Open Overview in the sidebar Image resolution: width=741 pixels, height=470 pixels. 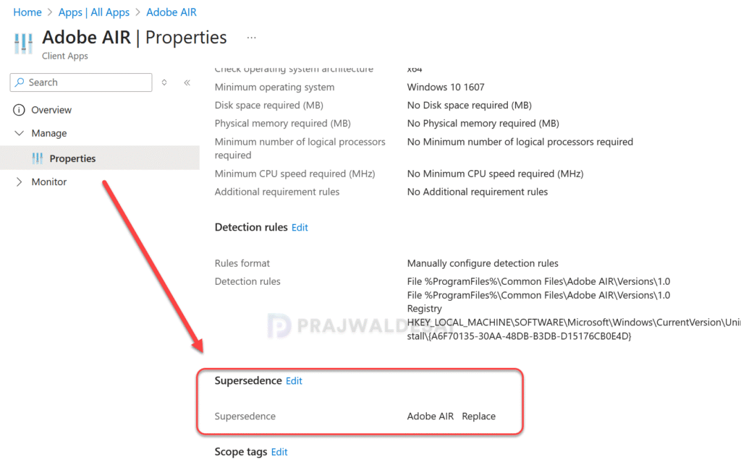(x=51, y=110)
